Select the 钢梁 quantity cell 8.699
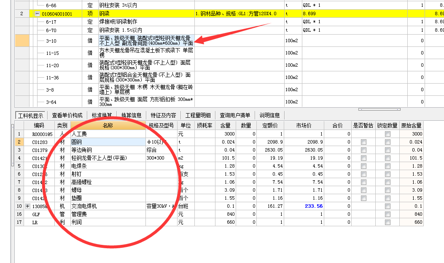Viewport: 444px width, 263px height. tap(355, 14)
